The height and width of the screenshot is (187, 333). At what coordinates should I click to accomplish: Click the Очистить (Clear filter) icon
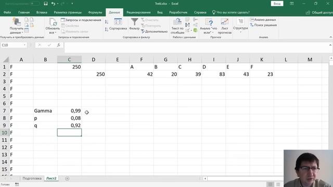pyautogui.click(x=150, y=20)
